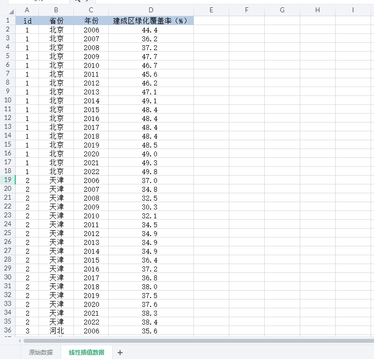Image resolution: width=374 pixels, height=359 pixels.
Task: Click 北京 year cell 2015
Action: click(91, 109)
